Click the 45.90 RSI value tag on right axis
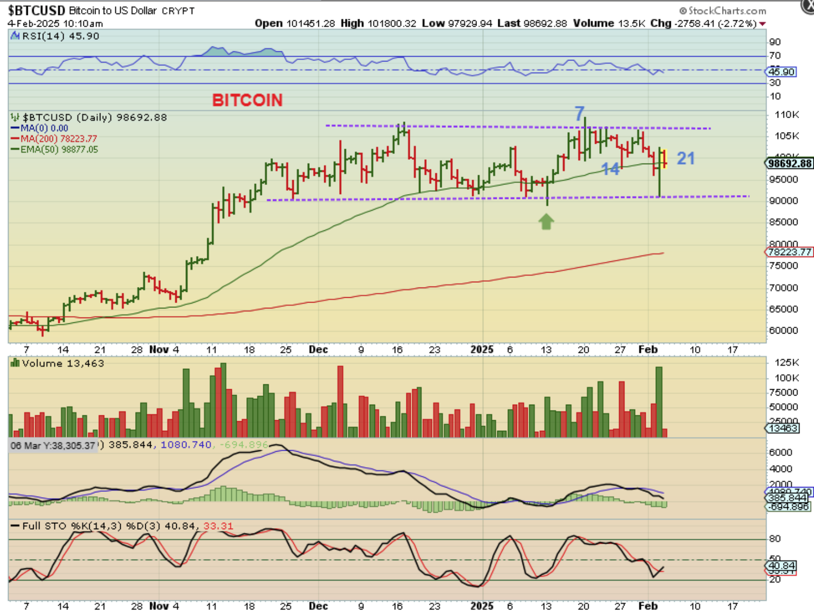This screenshot has width=814, height=611. 782,72
